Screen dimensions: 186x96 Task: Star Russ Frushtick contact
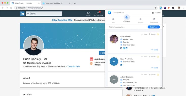pos(158,57)
